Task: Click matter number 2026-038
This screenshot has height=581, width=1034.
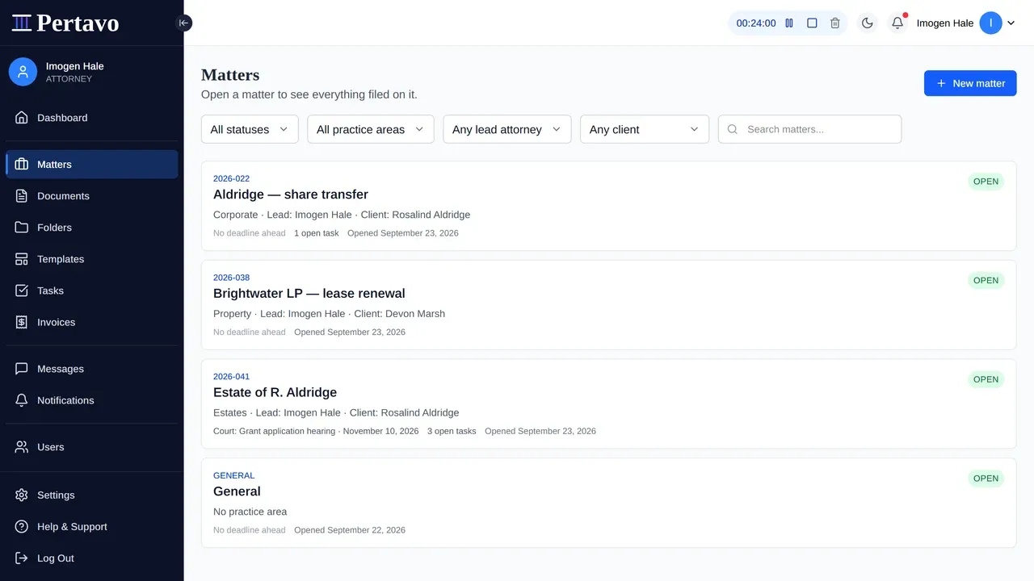Action: pos(231,278)
